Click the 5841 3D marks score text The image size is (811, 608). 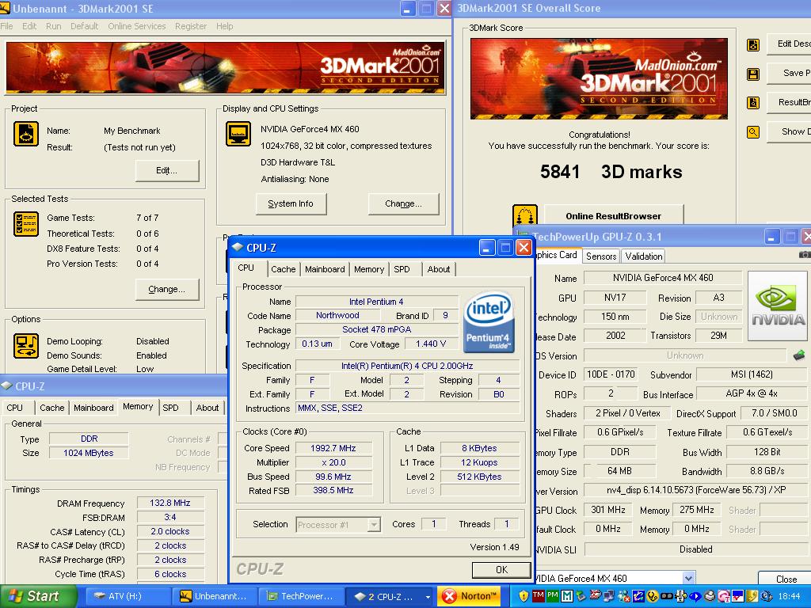coord(611,172)
